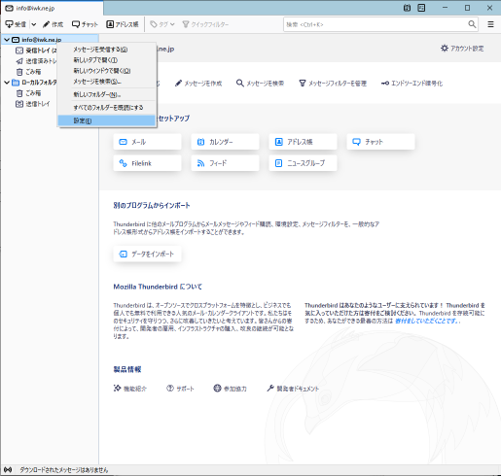This screenshot has width=501, height=476.
Task: Open the サポート link
Action: tap(180, 389)
